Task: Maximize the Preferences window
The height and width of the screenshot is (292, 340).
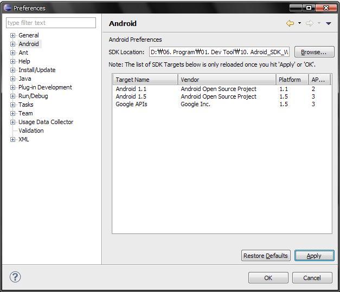Action: [x=309, y=8]
